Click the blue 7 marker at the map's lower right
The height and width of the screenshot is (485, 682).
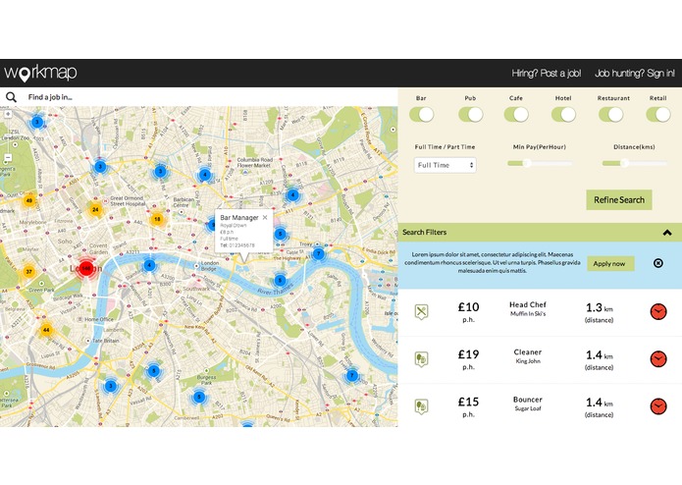coord(352,375)
